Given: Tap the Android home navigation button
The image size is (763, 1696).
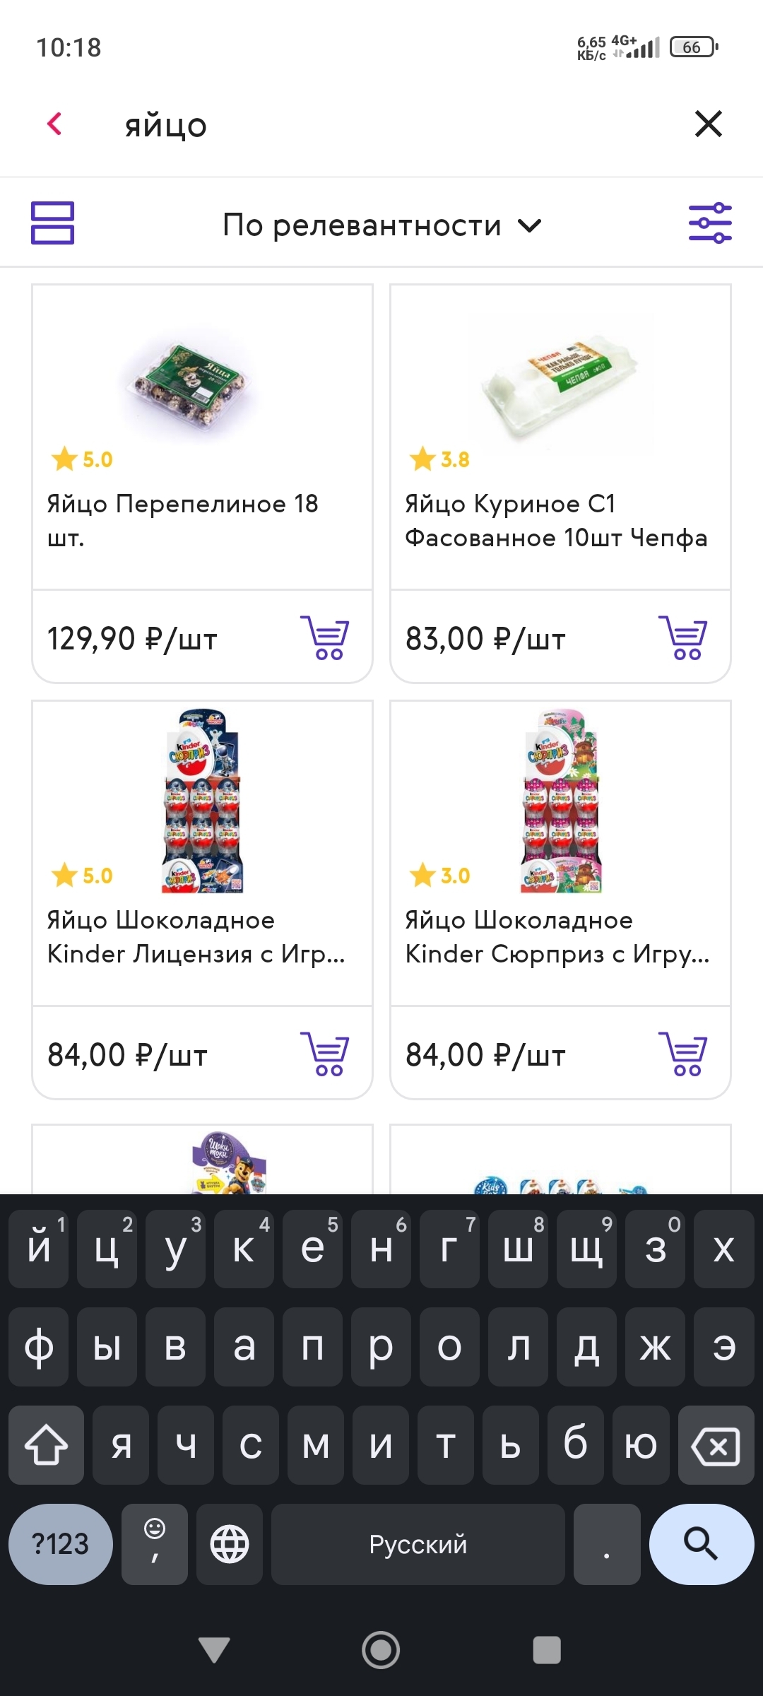Looking at the screenshot, I should pyautogui.click(x=381, y=1650).
